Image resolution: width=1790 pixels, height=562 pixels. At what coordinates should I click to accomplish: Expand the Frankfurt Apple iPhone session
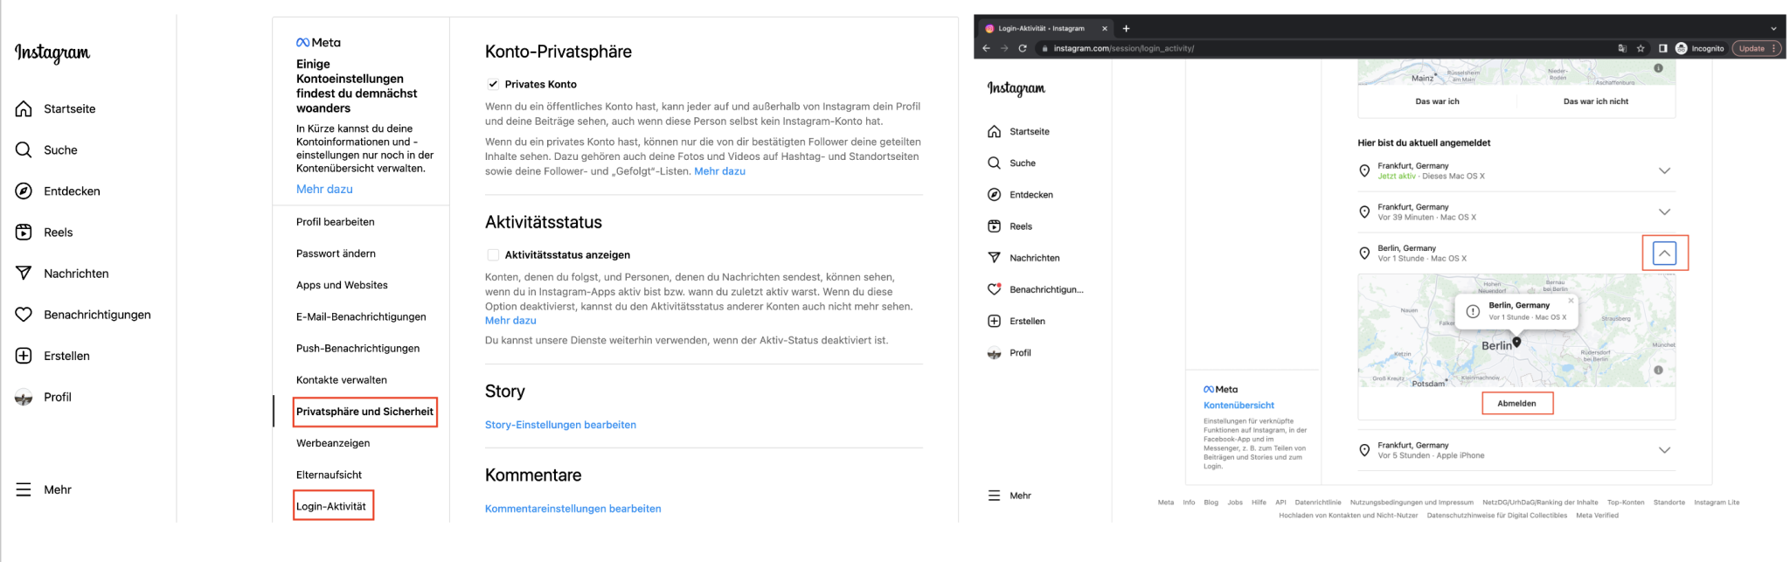(x=1665, y=449)
